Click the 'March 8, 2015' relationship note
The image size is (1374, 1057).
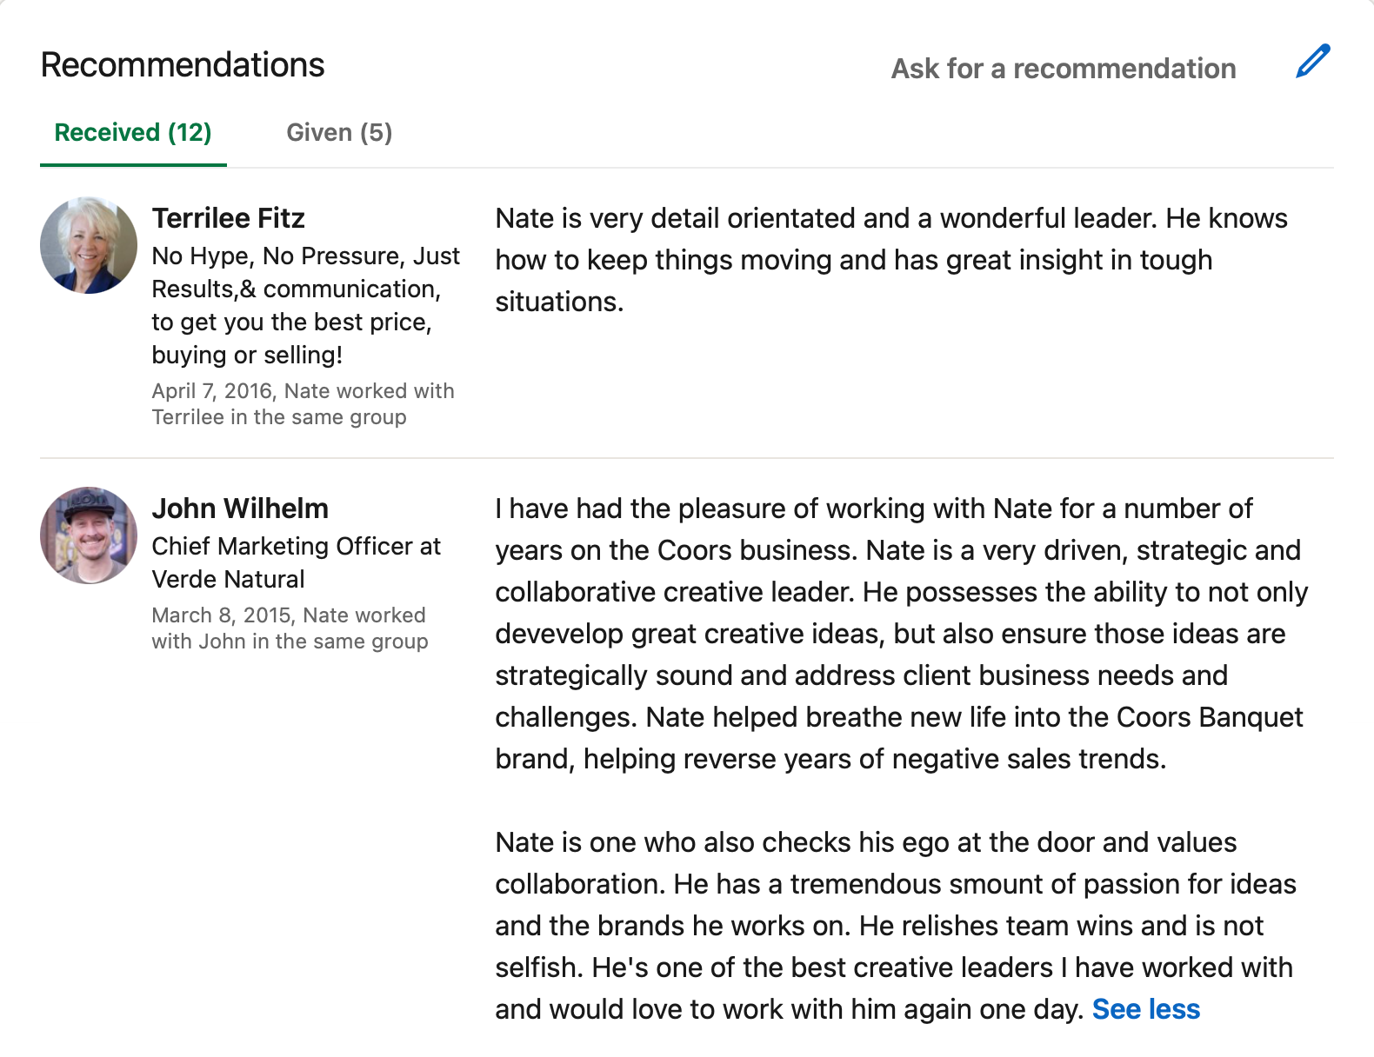click(x=290, y=628)
